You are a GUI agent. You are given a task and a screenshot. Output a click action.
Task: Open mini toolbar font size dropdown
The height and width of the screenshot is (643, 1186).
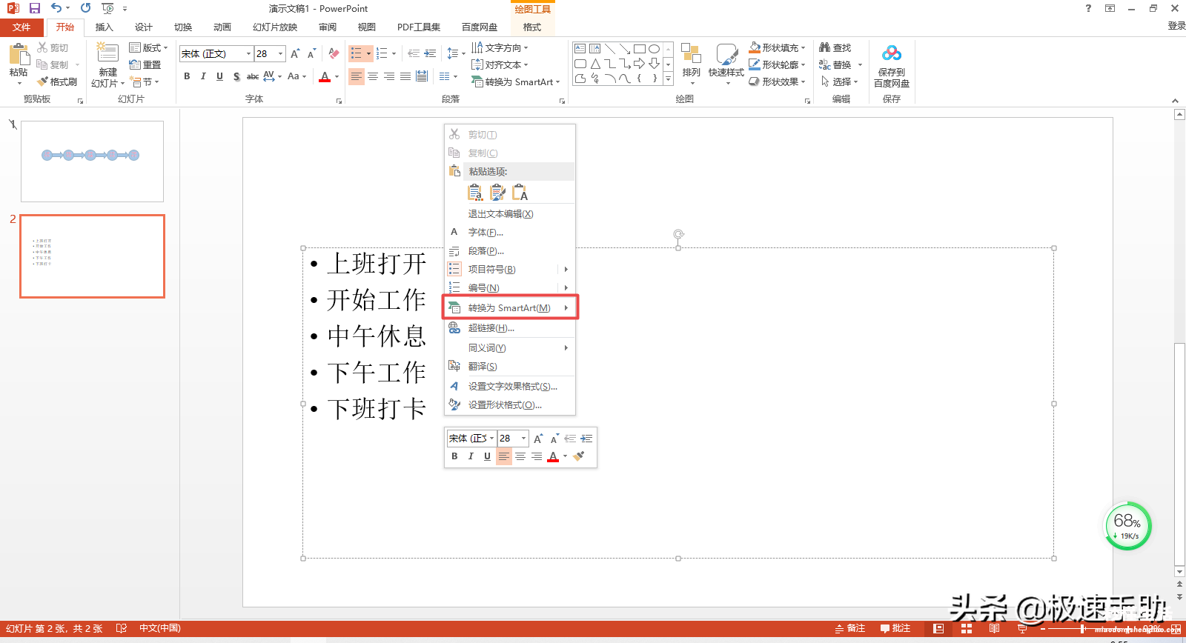pyautogui.click(x=523, y=439)
